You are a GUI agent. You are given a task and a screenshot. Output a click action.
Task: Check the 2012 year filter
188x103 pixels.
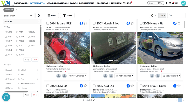tap(17, 32)
